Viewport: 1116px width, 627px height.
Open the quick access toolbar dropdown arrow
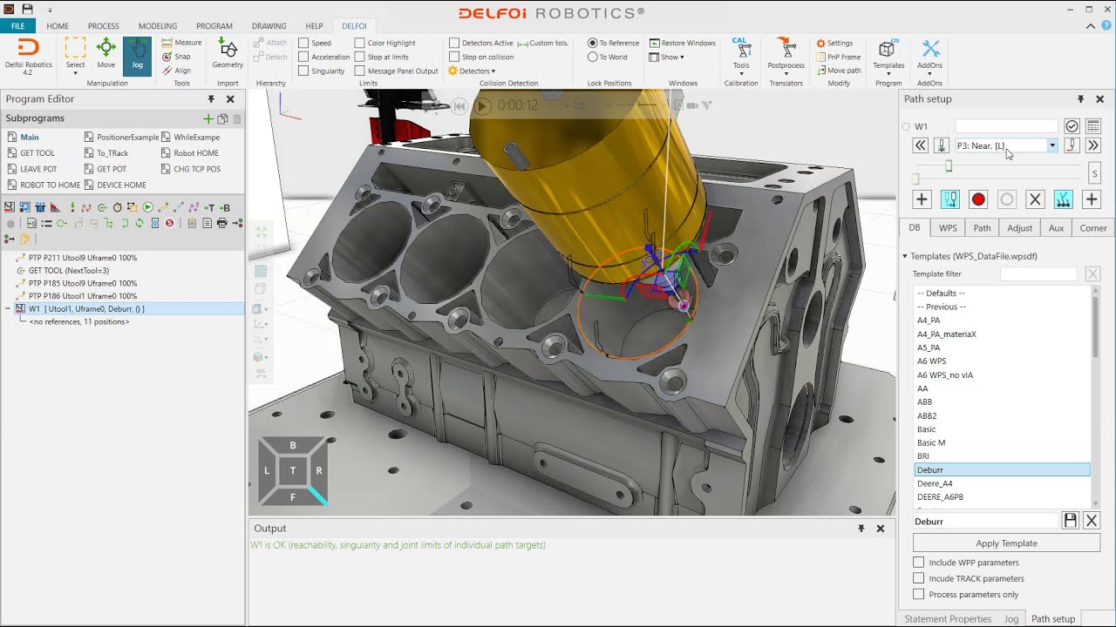(50, 10)
